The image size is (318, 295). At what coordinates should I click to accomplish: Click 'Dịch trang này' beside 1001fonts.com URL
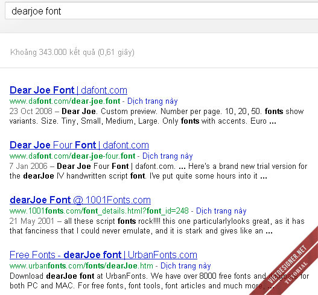click(221, 211)
